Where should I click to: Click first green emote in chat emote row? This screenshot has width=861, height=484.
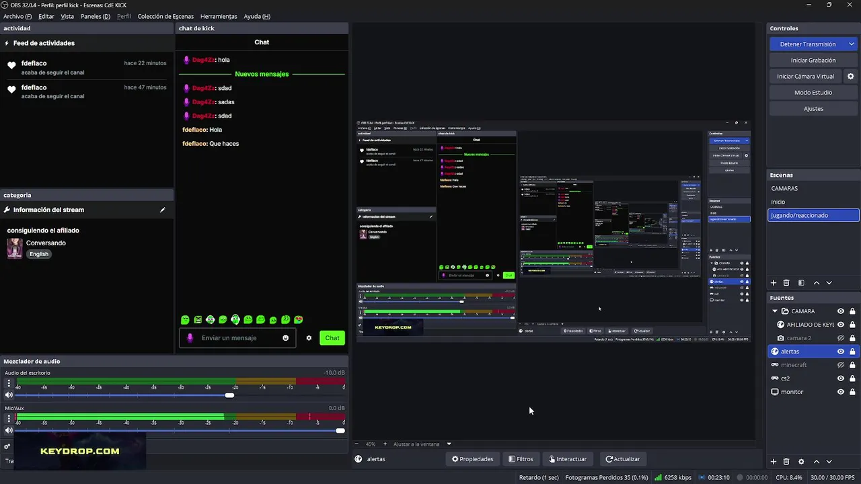pyautogui.click(x=185, y=320)
